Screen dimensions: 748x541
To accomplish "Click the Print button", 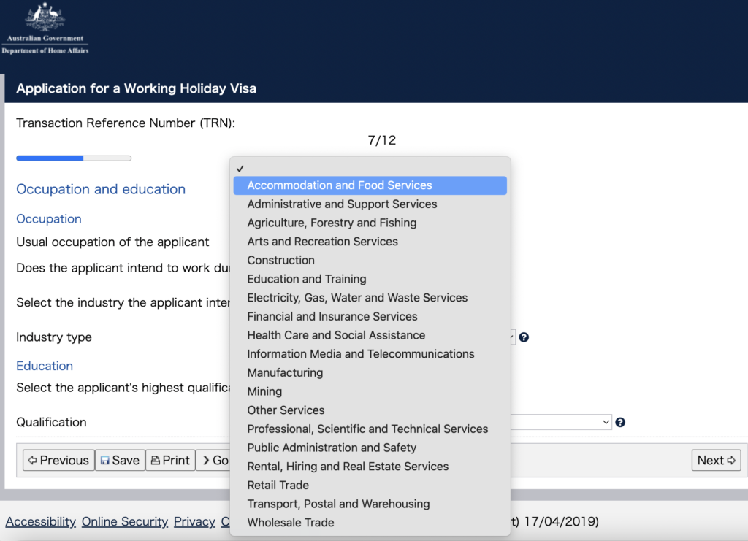I will 170,460.
